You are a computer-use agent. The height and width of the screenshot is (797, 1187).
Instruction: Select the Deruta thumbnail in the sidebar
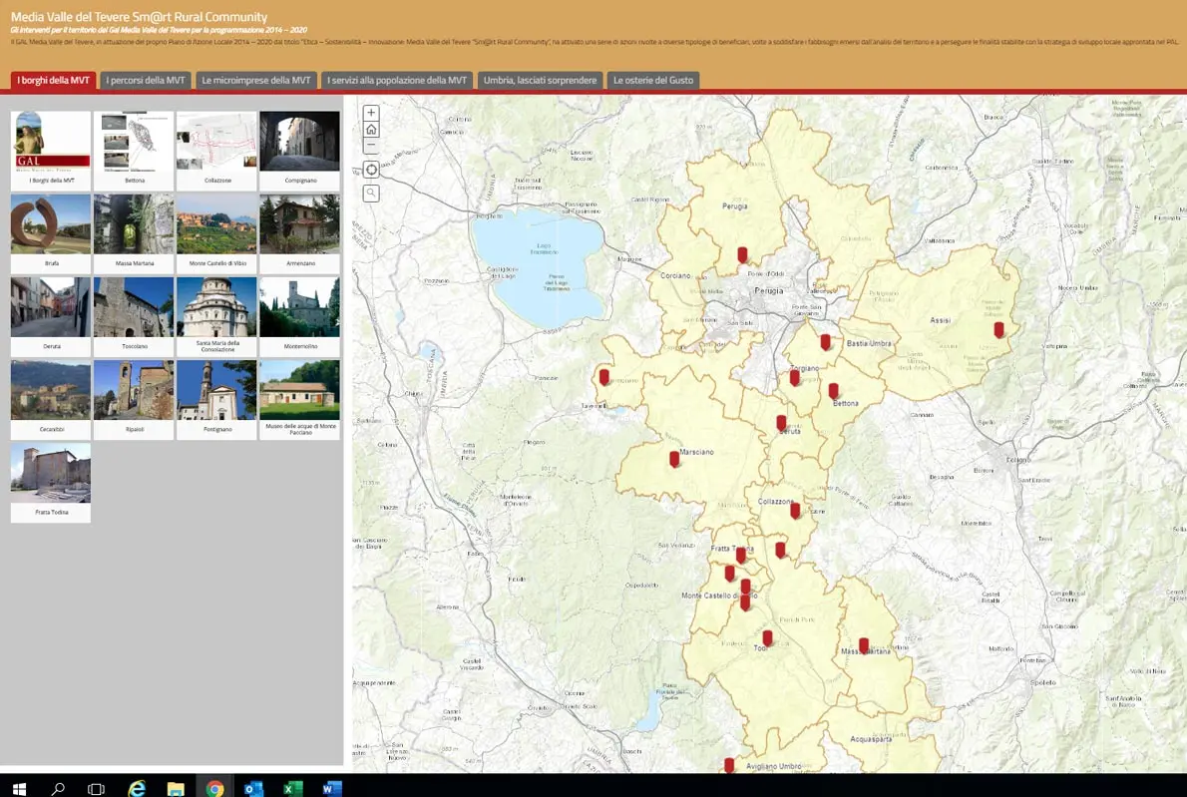50,307
